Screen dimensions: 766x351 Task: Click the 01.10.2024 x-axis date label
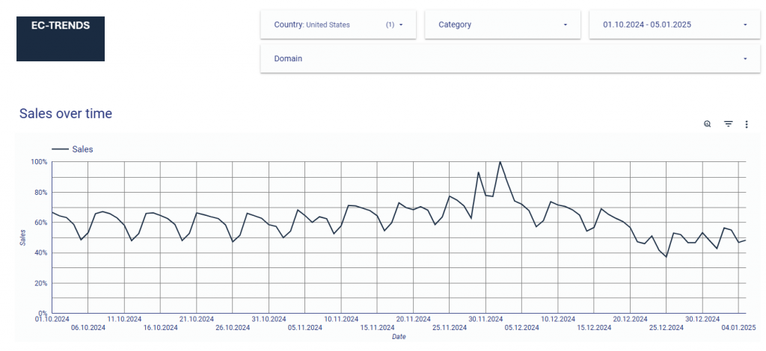click(x=52, y=319)
